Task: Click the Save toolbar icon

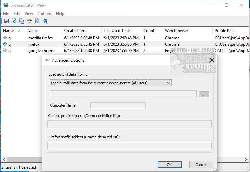Action: (x=6, y=21)
